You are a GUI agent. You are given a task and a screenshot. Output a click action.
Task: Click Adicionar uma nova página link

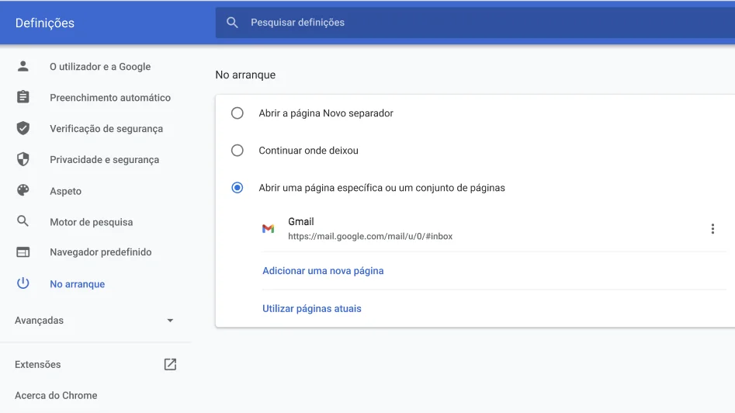coord(323,271)
